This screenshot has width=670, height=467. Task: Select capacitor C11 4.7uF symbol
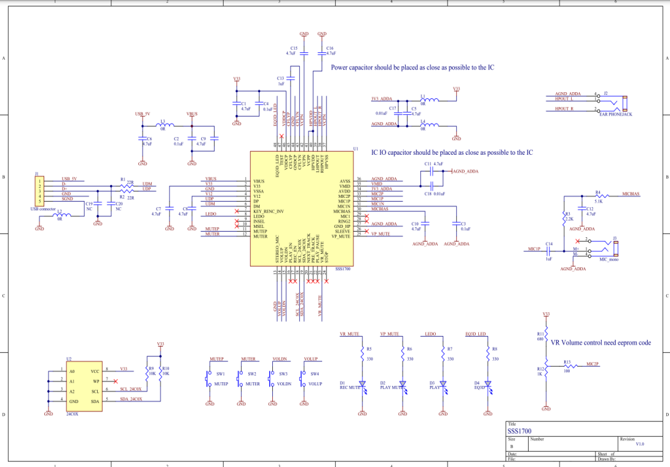tap(432, 171)
